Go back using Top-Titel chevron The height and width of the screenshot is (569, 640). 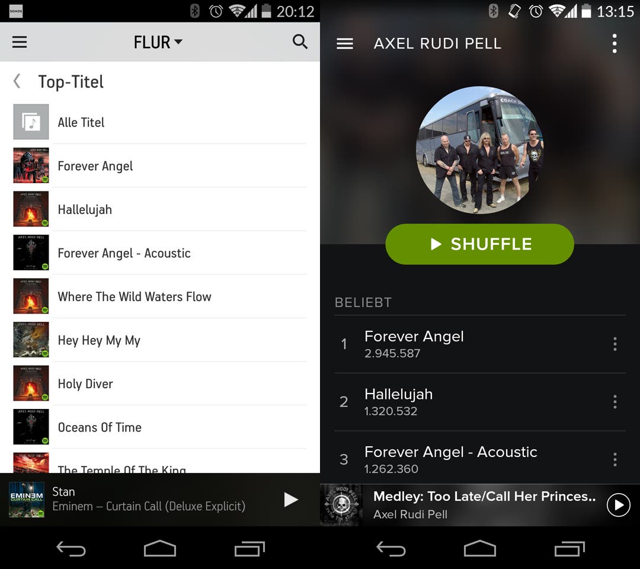click(x=17, y=81)
